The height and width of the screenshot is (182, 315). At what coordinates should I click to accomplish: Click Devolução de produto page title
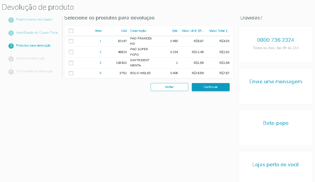pos(38,7)
